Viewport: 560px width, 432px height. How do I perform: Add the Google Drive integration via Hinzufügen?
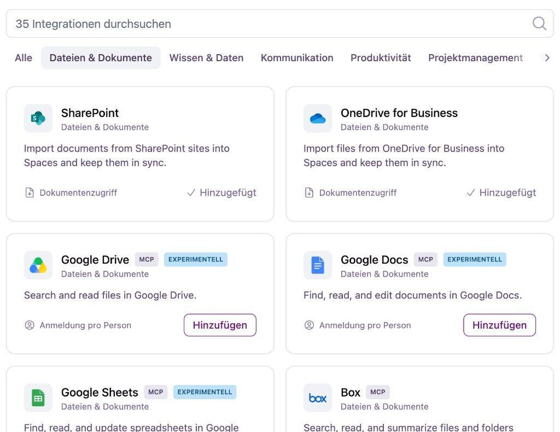[220, 325]
